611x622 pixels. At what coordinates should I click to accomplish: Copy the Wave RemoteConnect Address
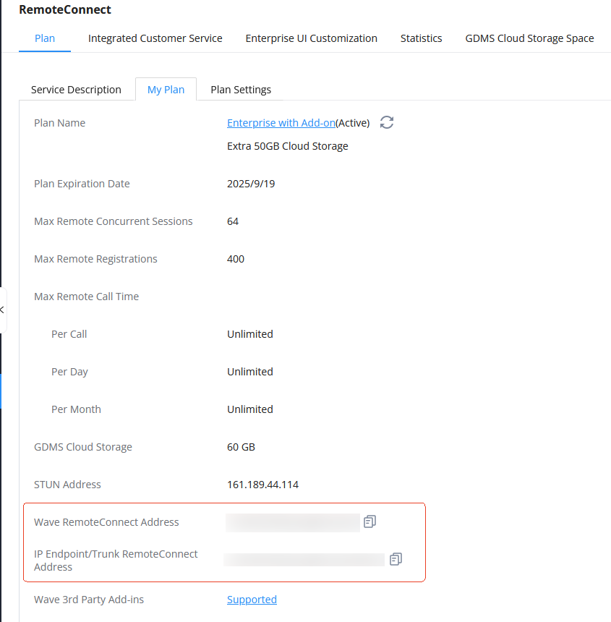(369, 521)
